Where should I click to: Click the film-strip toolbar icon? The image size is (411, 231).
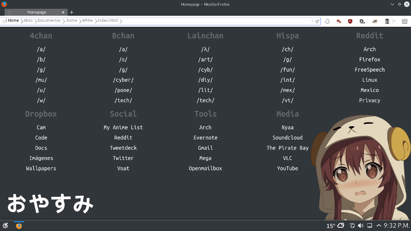pos(387,21)
